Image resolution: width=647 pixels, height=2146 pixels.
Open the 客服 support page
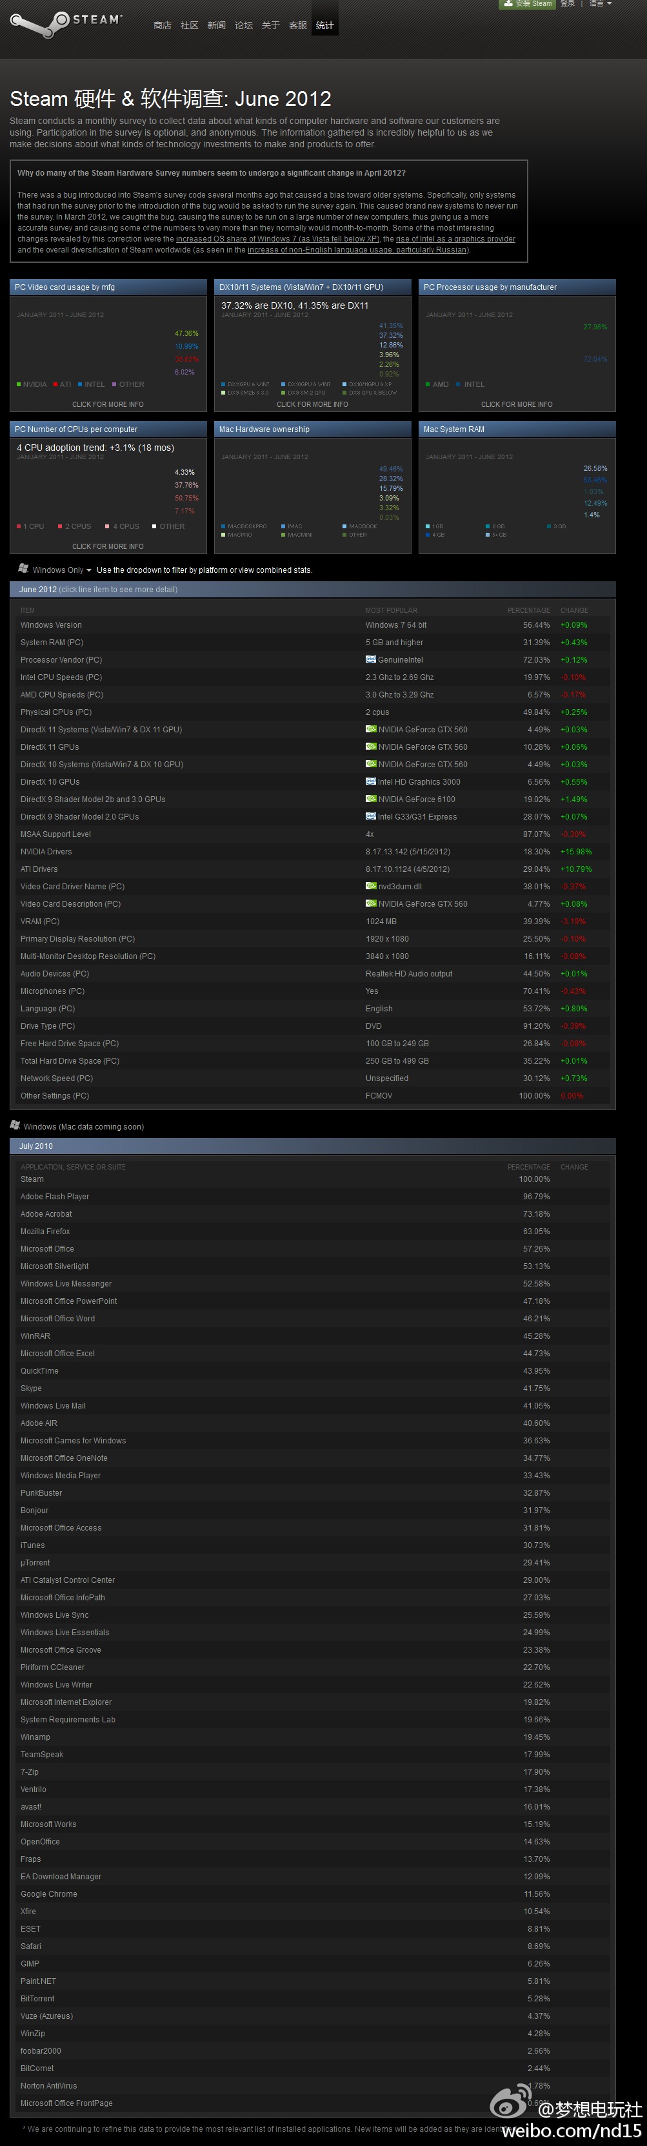point(298,26)
